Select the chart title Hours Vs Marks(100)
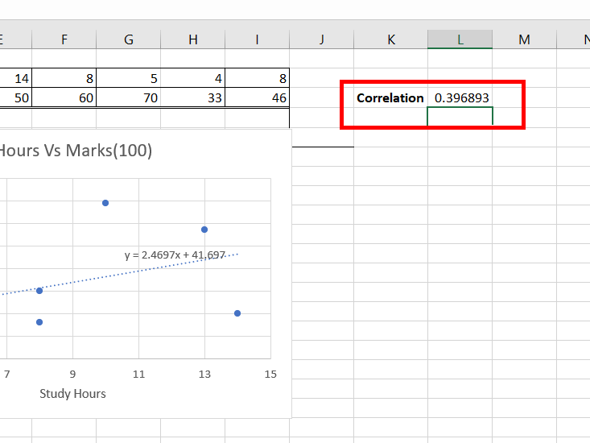This screenshot has width=590, height=443. [76, 151]
